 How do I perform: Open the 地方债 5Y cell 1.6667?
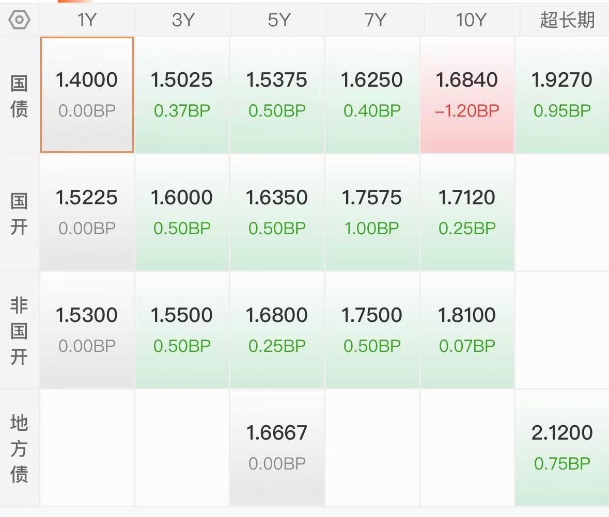tap(277, 447)
